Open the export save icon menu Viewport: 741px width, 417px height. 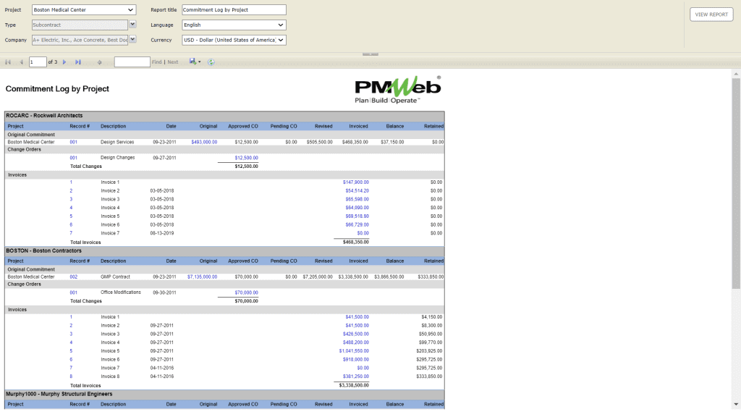pyautogui.click(x=195, y=62)
